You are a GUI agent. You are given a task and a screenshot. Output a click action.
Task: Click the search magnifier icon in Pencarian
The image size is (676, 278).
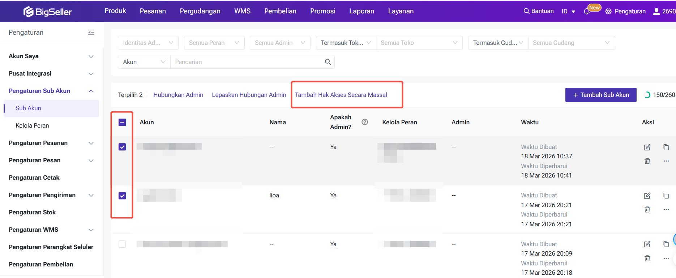coord(328,62)
